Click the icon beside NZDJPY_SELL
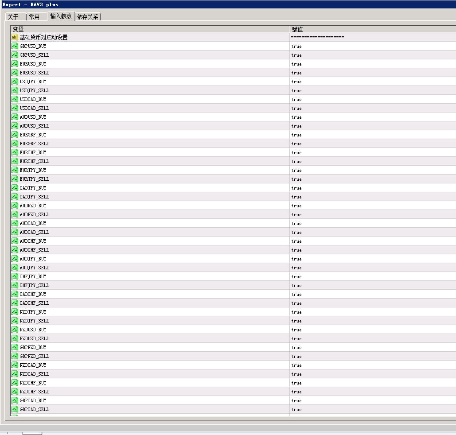The width and height of the screenshot is (456, 435). tap(15, 321)
